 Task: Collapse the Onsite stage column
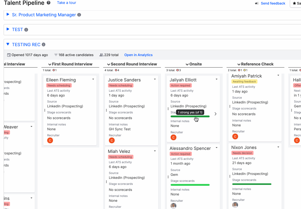point(187,64)
